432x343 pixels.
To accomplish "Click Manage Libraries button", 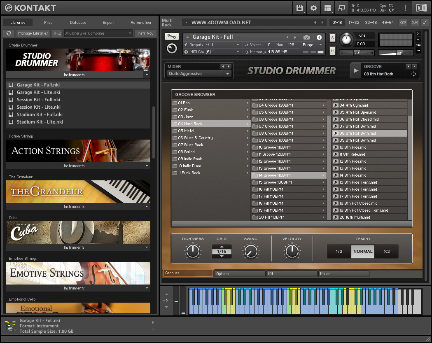I will coord(33,33).
